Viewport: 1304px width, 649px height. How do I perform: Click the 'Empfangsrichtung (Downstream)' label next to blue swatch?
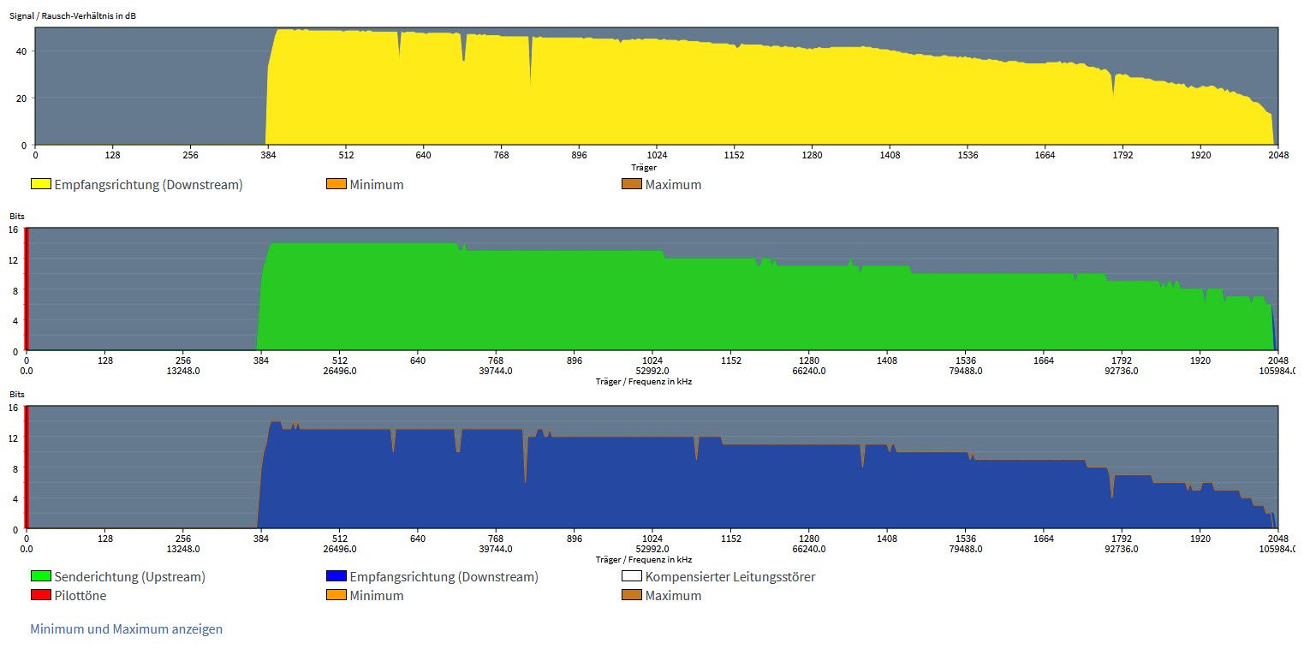(444, 577)
